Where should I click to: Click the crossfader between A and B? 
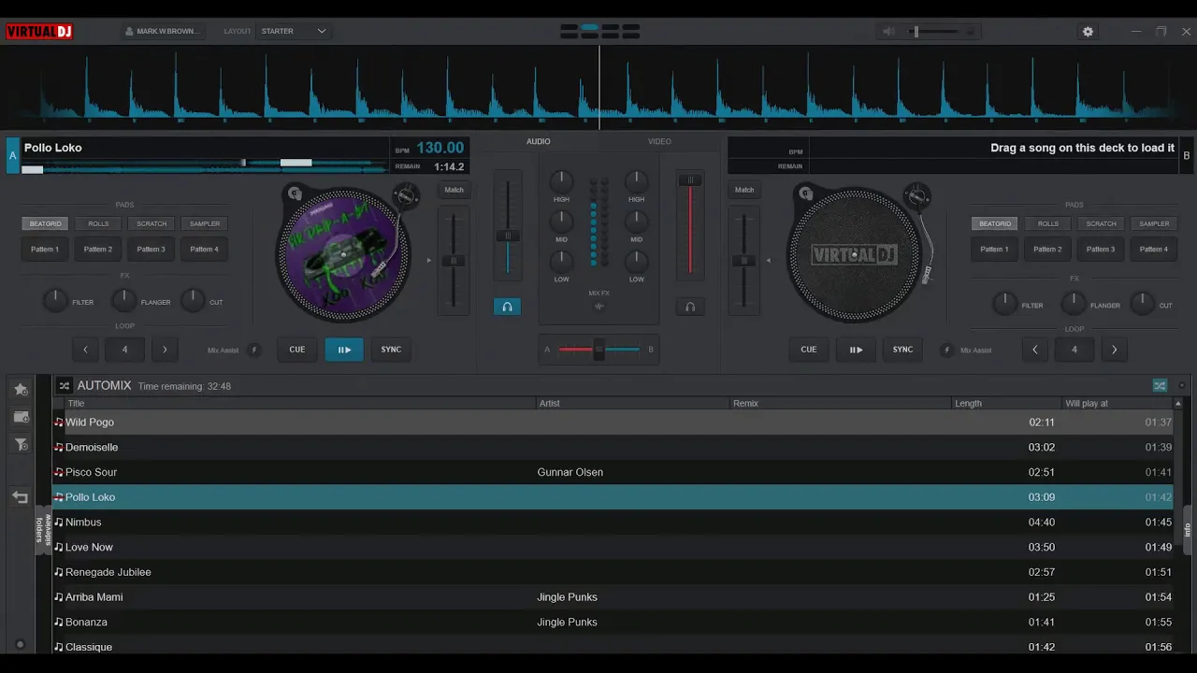(599, 350)
